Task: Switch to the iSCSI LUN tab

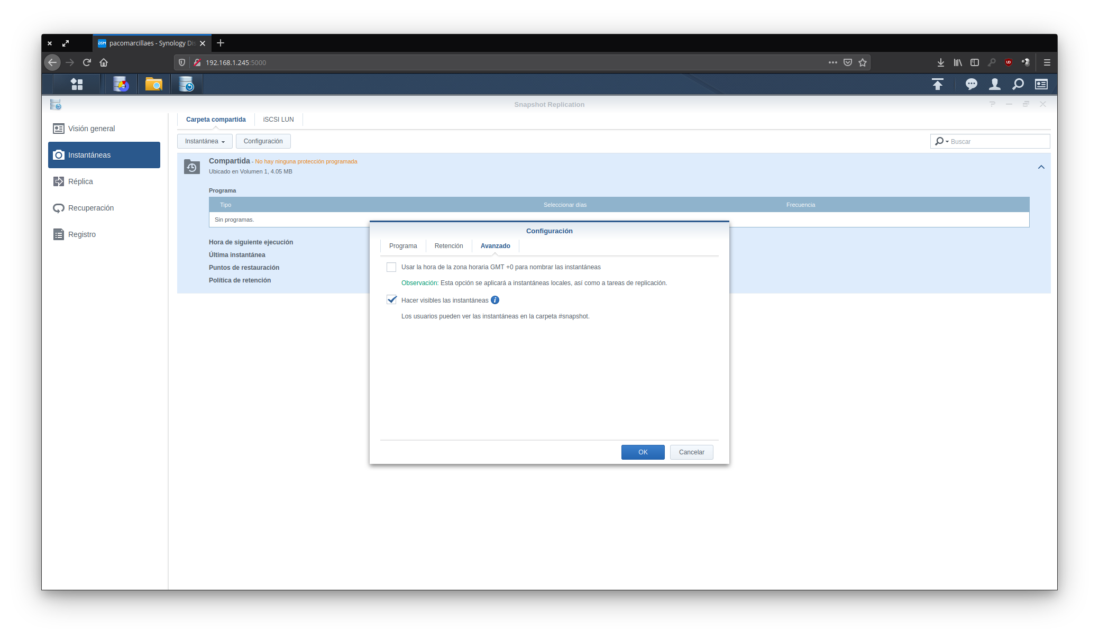Action: 278,120
